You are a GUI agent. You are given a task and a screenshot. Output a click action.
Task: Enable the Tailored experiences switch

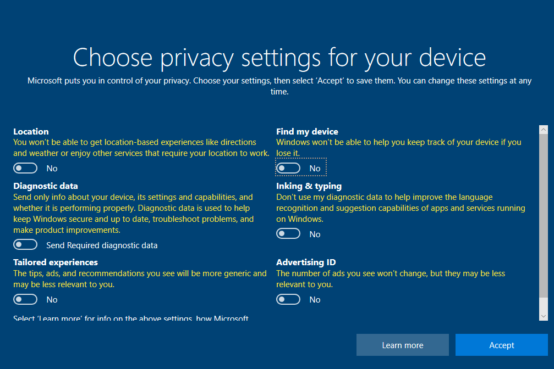(25, 299)
